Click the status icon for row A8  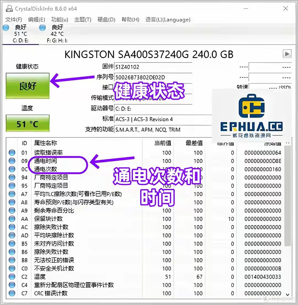pos(12,202)
